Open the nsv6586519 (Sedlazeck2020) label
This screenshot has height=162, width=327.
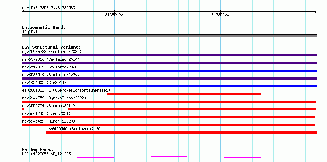click(x=51, y=75)
